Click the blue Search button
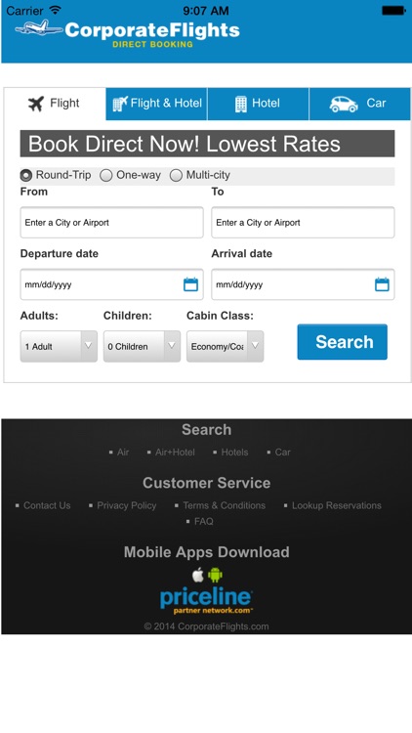 click(343, 342)
